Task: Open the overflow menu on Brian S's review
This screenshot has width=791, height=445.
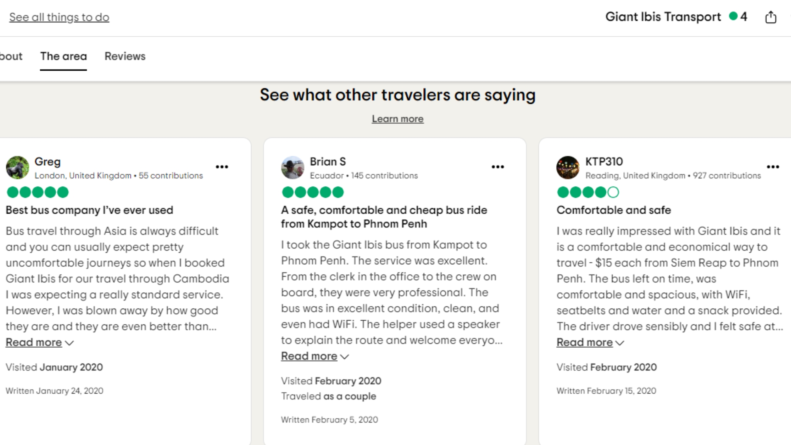Action: click(x=498, y=166)
